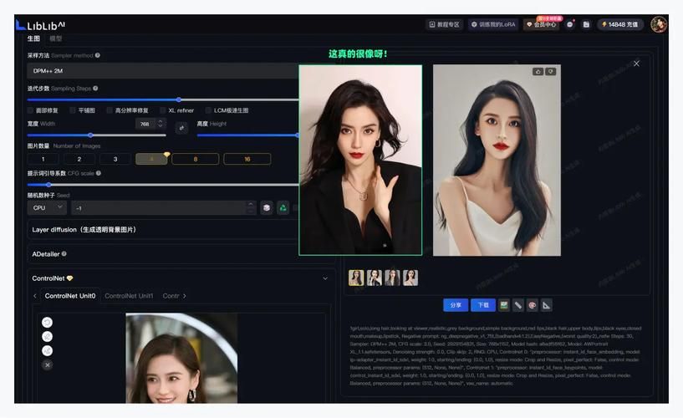Adjust the width value stepper arrows
This screenshot has width=683, height=418.
pos(161,124)
